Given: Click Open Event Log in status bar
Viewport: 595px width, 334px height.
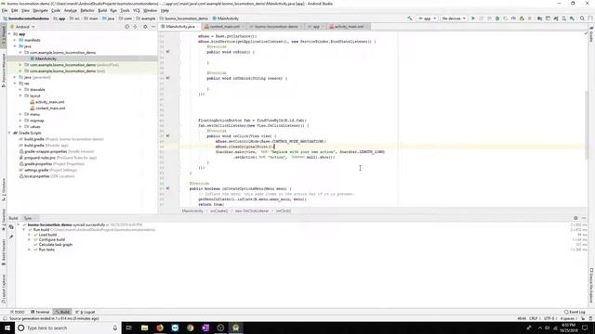Looking at the screenshot, I should click(x=575, y=312).
